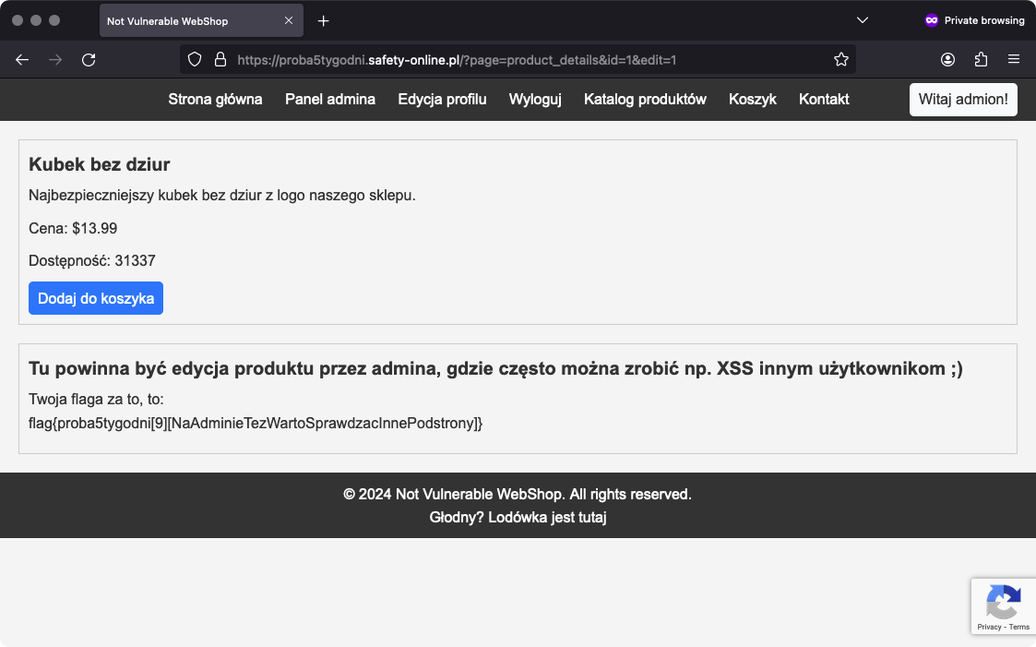Open the Koszyk cart page
This screenshot has width=1036, height=647.
point(752,100)
